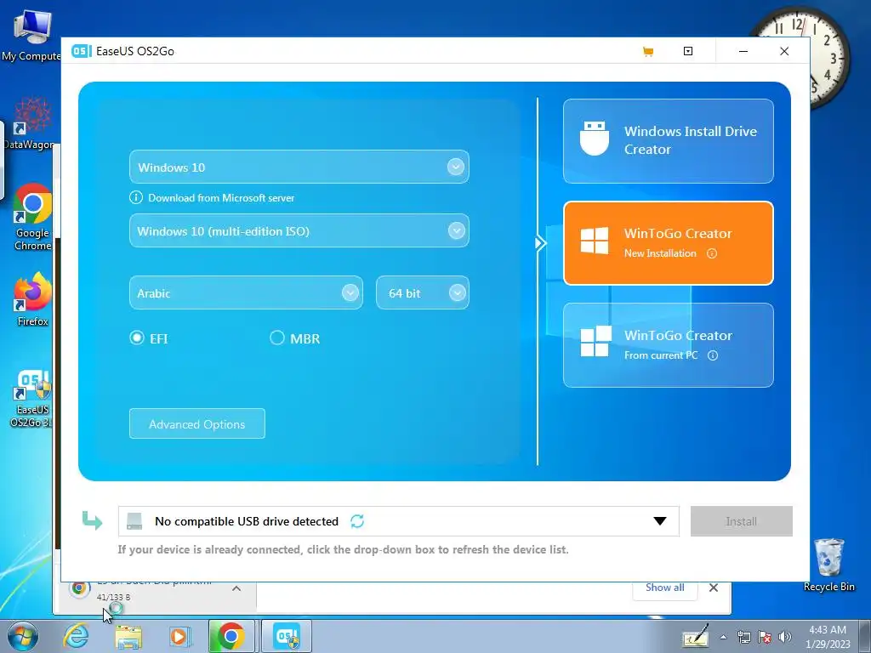Select WinToGo Creator New Installation mode
This screenshot has width=871, height=653.
(669, 243)
